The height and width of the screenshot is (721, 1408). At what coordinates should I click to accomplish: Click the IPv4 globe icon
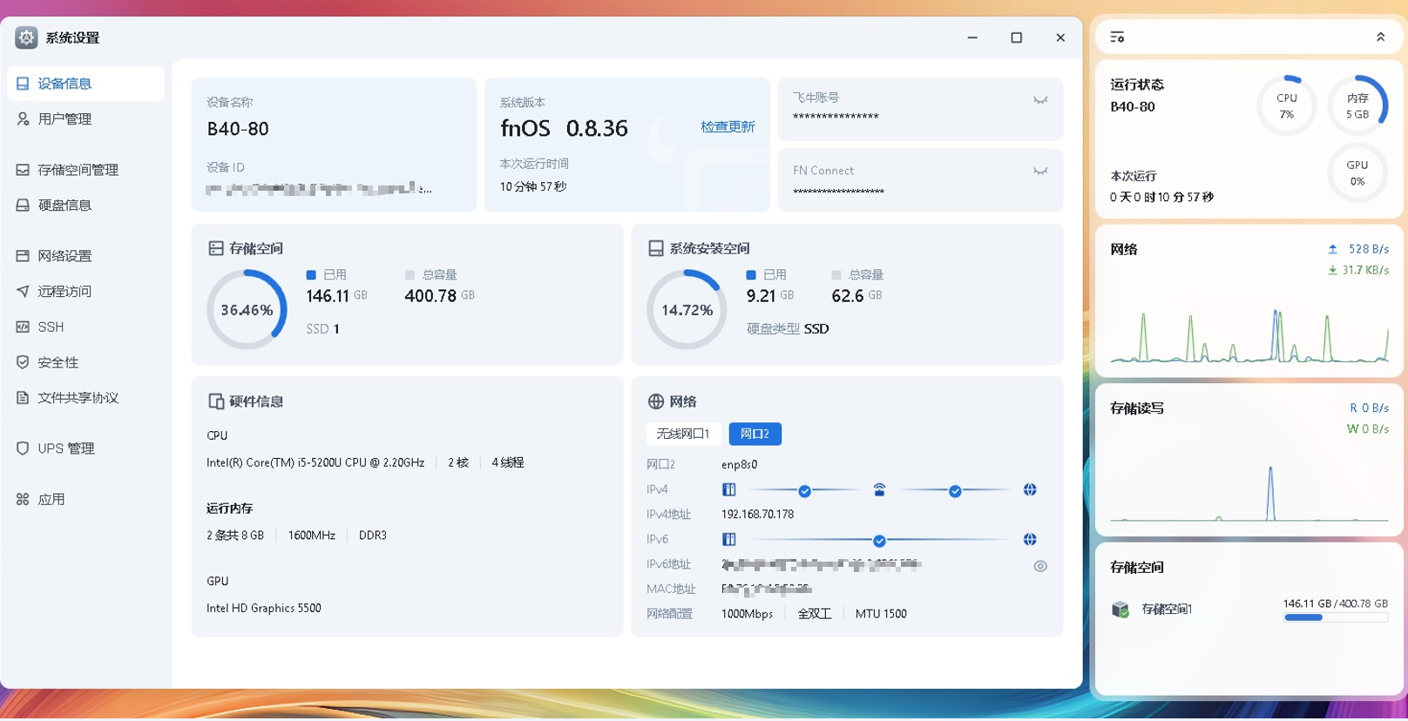click(1030, 490)
